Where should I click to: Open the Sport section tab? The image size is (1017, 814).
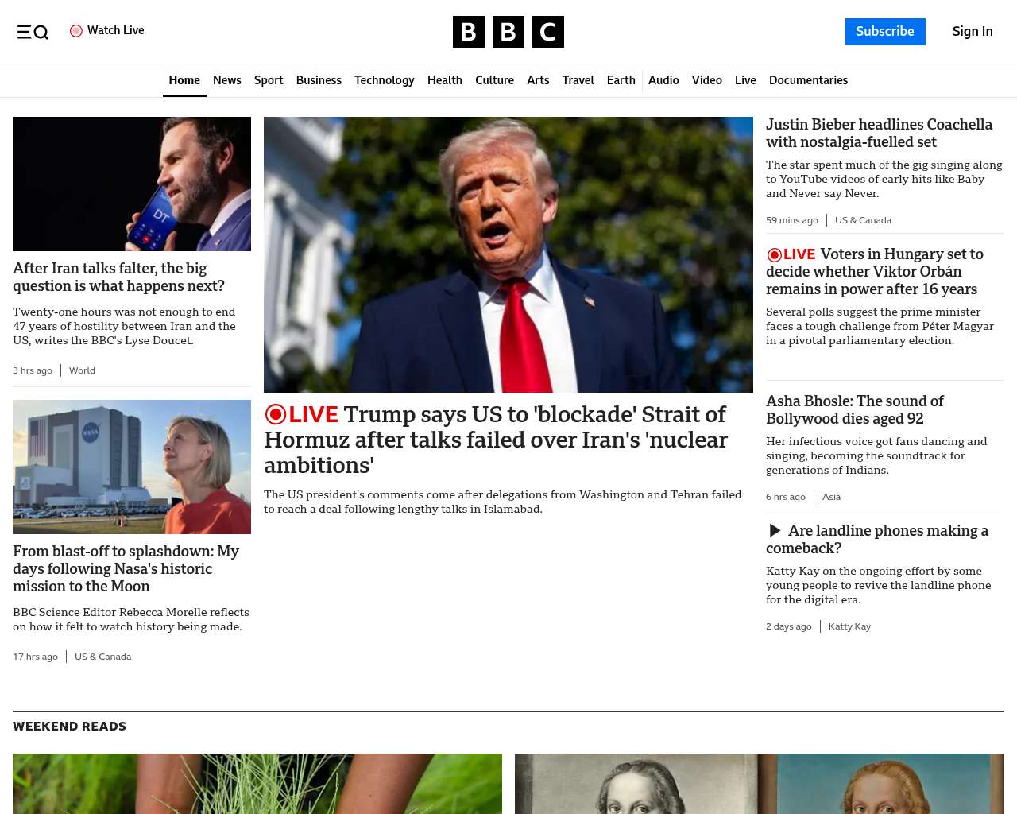tap(269, 80)
